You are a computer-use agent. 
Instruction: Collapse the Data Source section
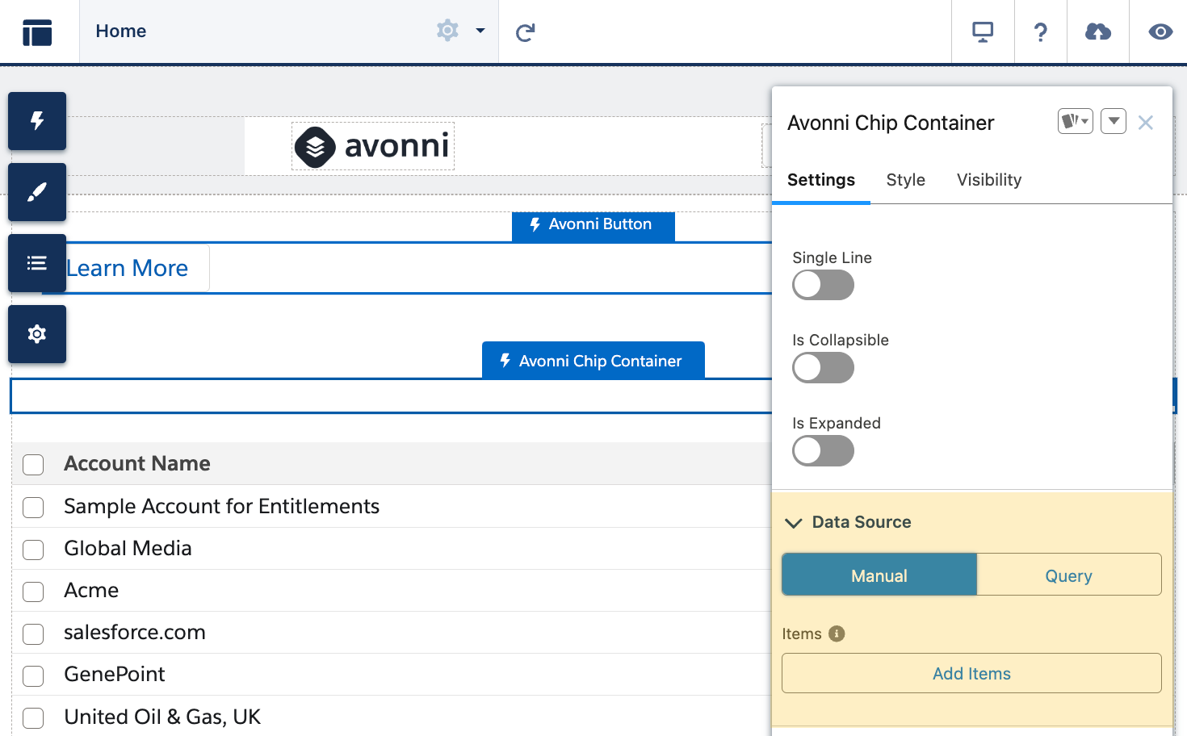click(x=794, y=523)
